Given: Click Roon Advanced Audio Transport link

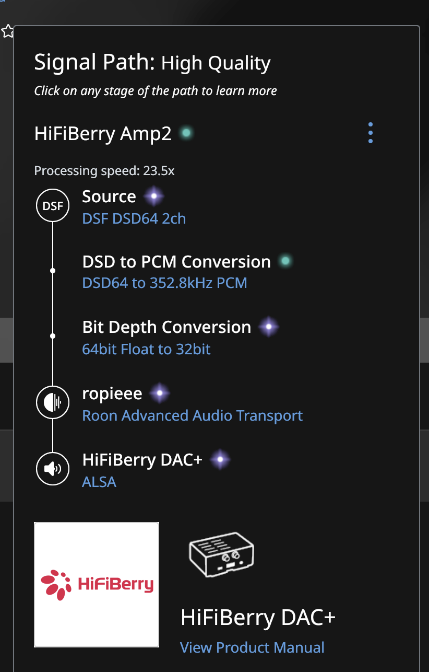Looking at the screenshot, I should click(x=193, y=415).
